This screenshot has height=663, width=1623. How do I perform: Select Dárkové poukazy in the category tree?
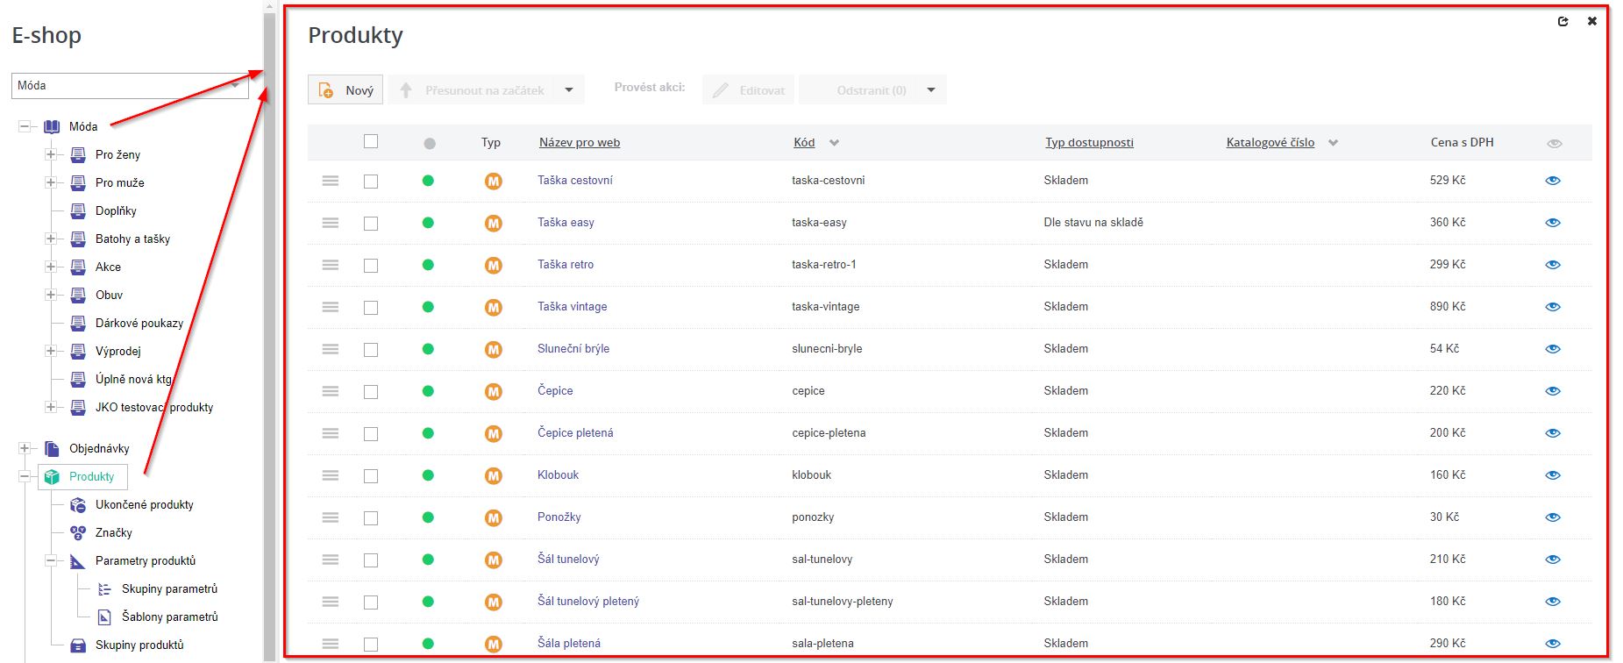(x=139, y=323)
